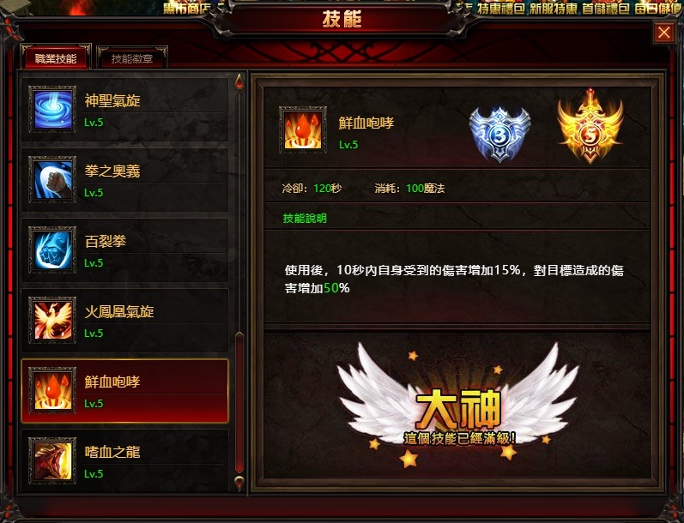
Task: Open the 首儲禮包 top menu link
Action: [x=606, y=8]
